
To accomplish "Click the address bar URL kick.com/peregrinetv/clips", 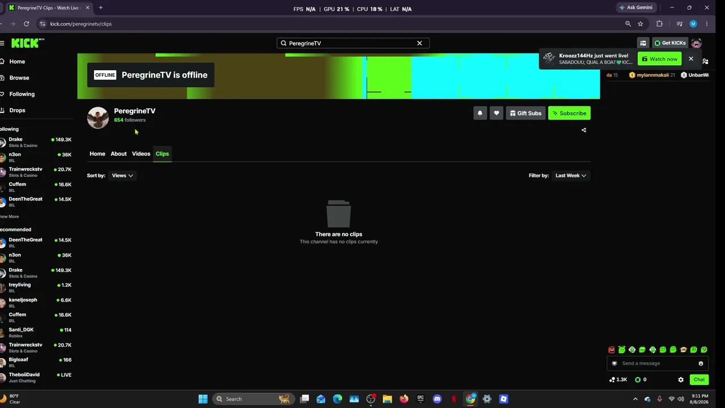I will point(81,24).
